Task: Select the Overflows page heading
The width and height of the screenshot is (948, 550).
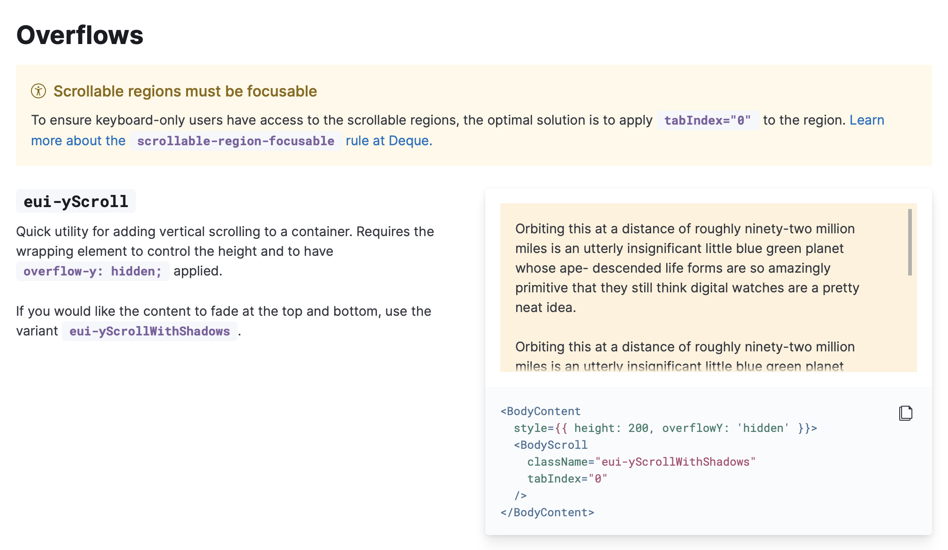Action: pos(80,35)
